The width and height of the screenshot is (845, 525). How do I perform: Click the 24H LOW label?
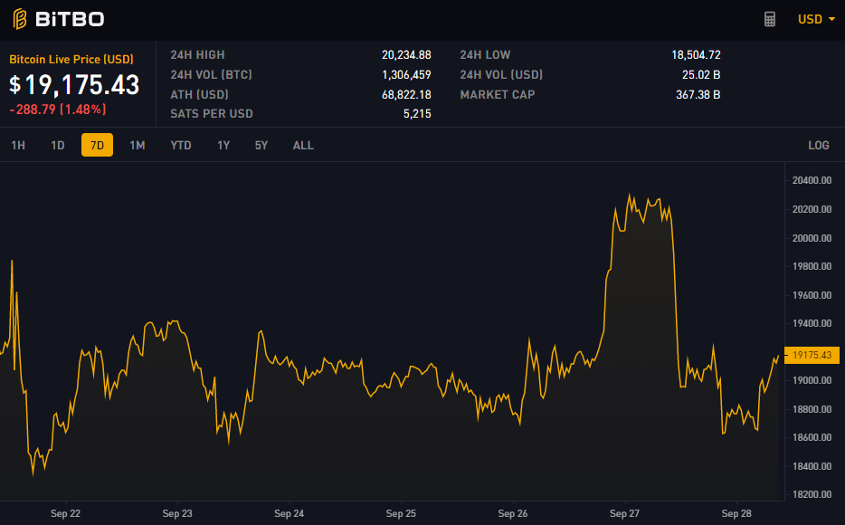(x=485, y=55)
